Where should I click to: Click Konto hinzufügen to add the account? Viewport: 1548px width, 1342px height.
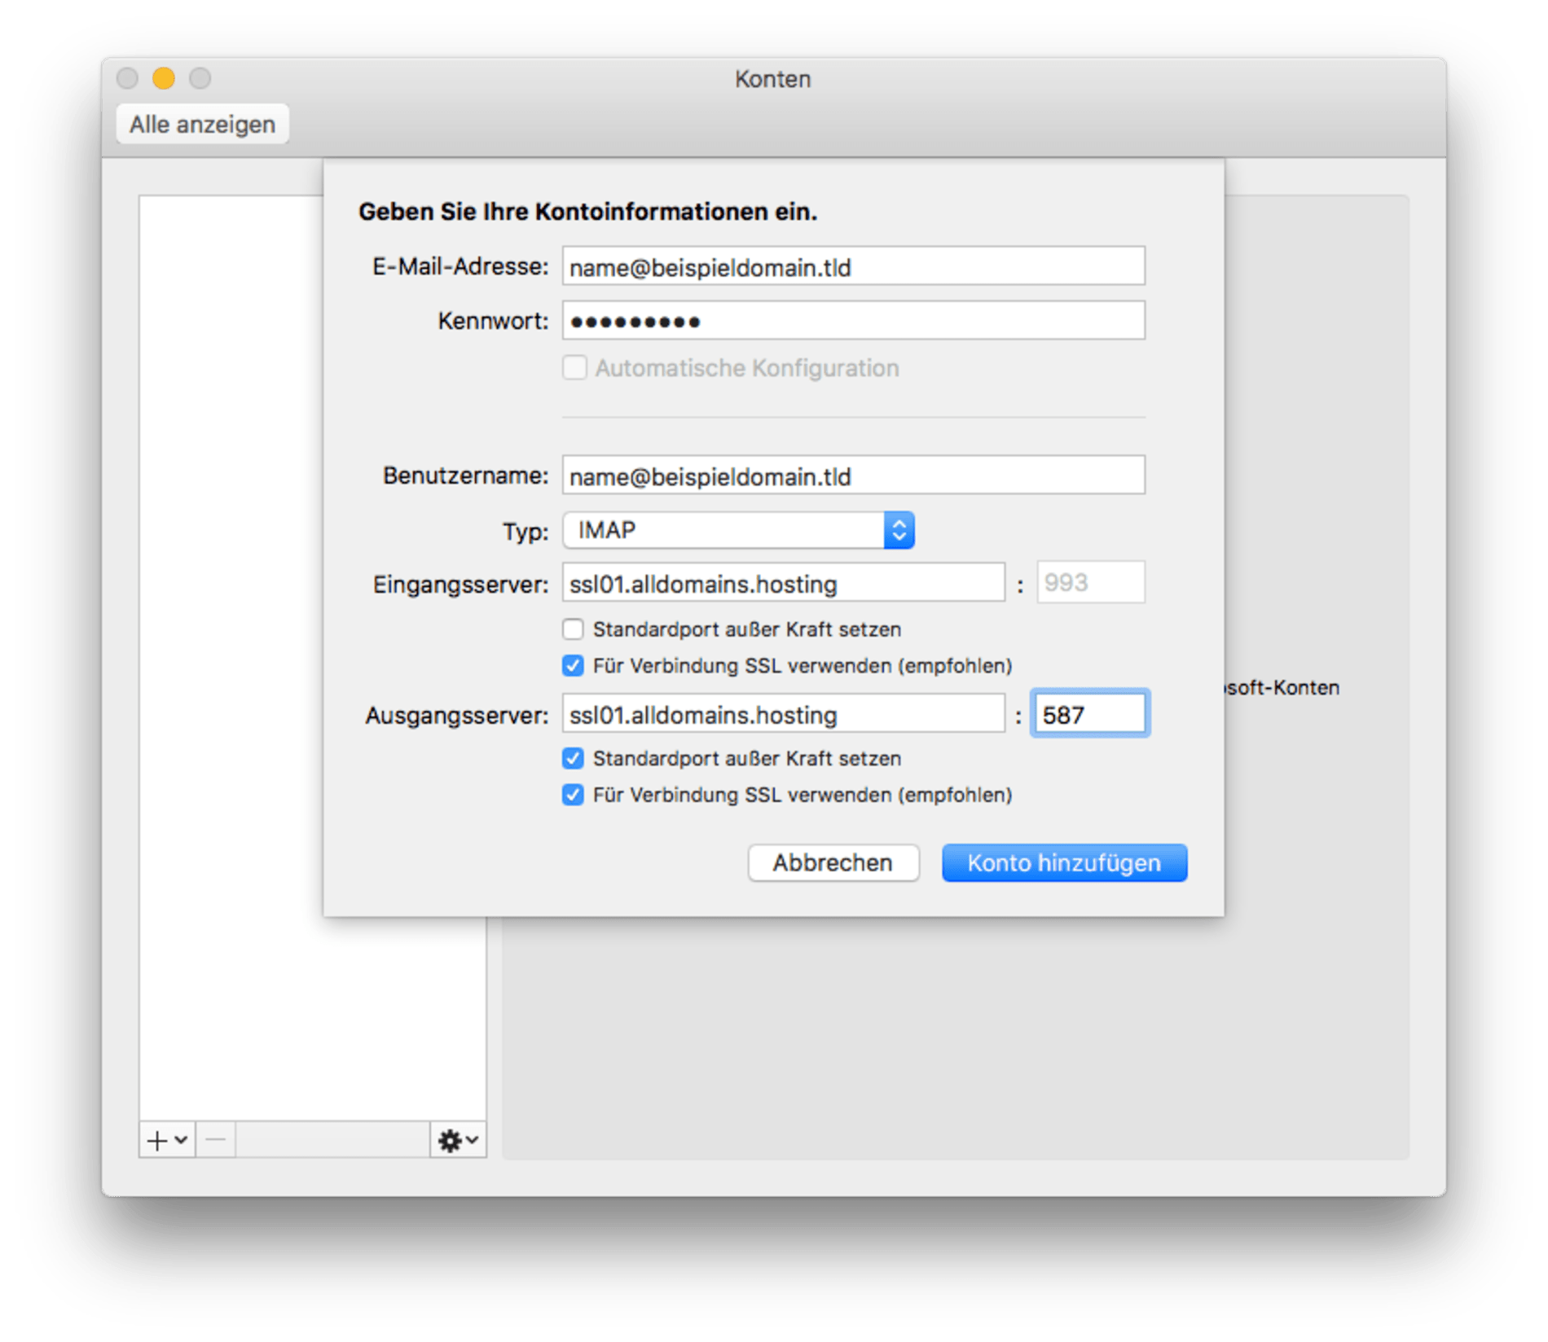pyautogui.click(x=1063, y=862)
